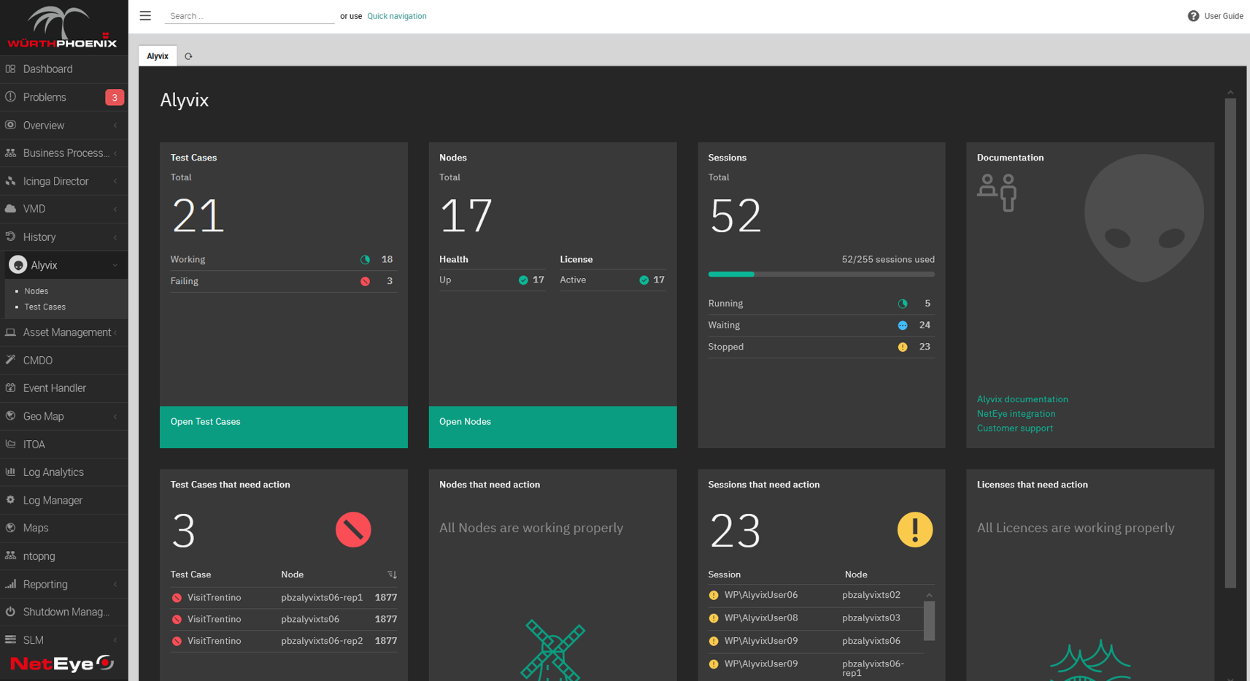Click the Overview eye icon in sidebar
Image resolution: width=1250 pixels, height=681 pixels.
tap(10, 125)
